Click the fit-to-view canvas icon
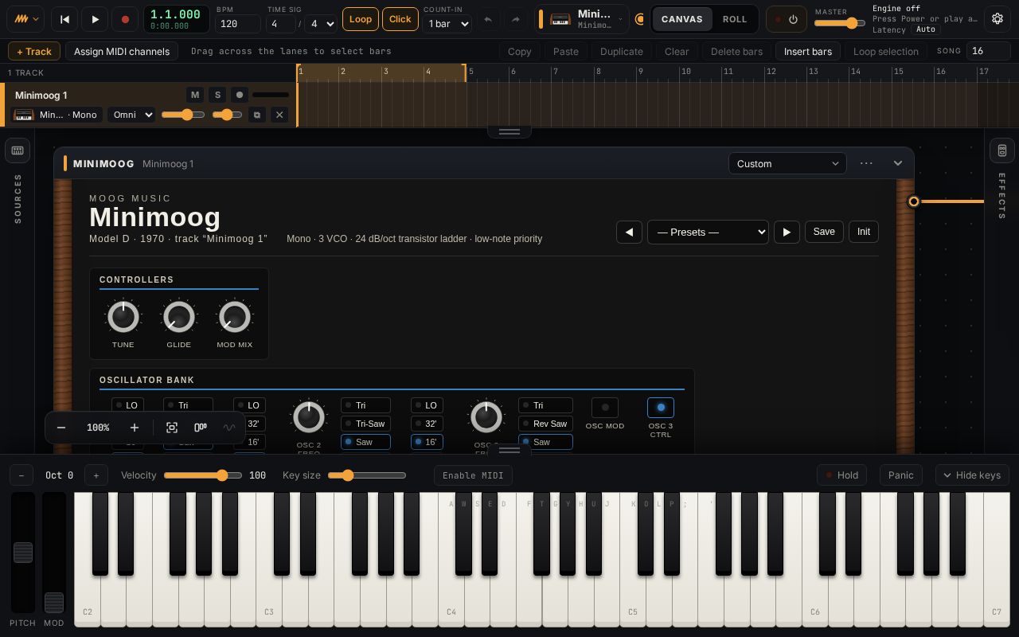1019x637 pixels. 172,428
